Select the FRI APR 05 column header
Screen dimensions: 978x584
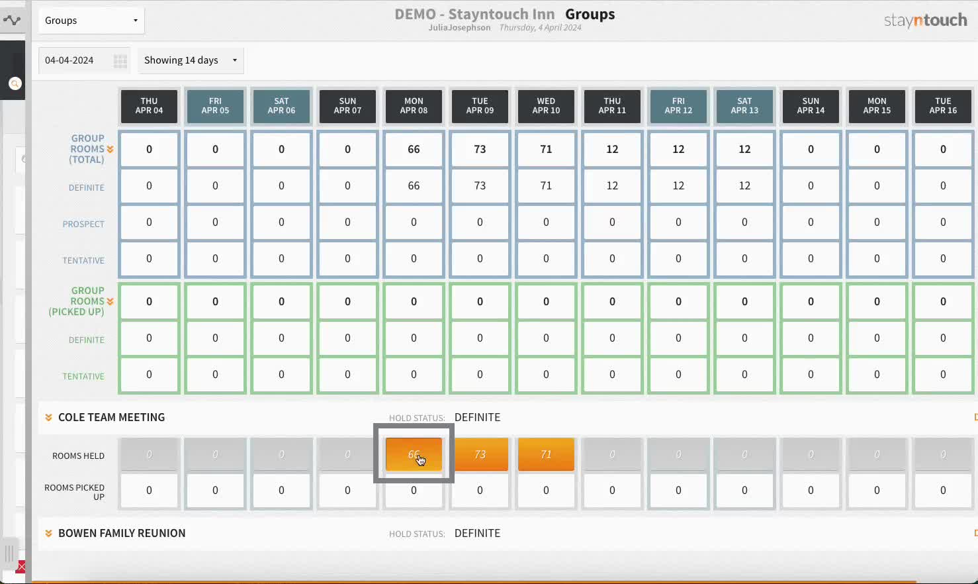[x=215, y=106]
